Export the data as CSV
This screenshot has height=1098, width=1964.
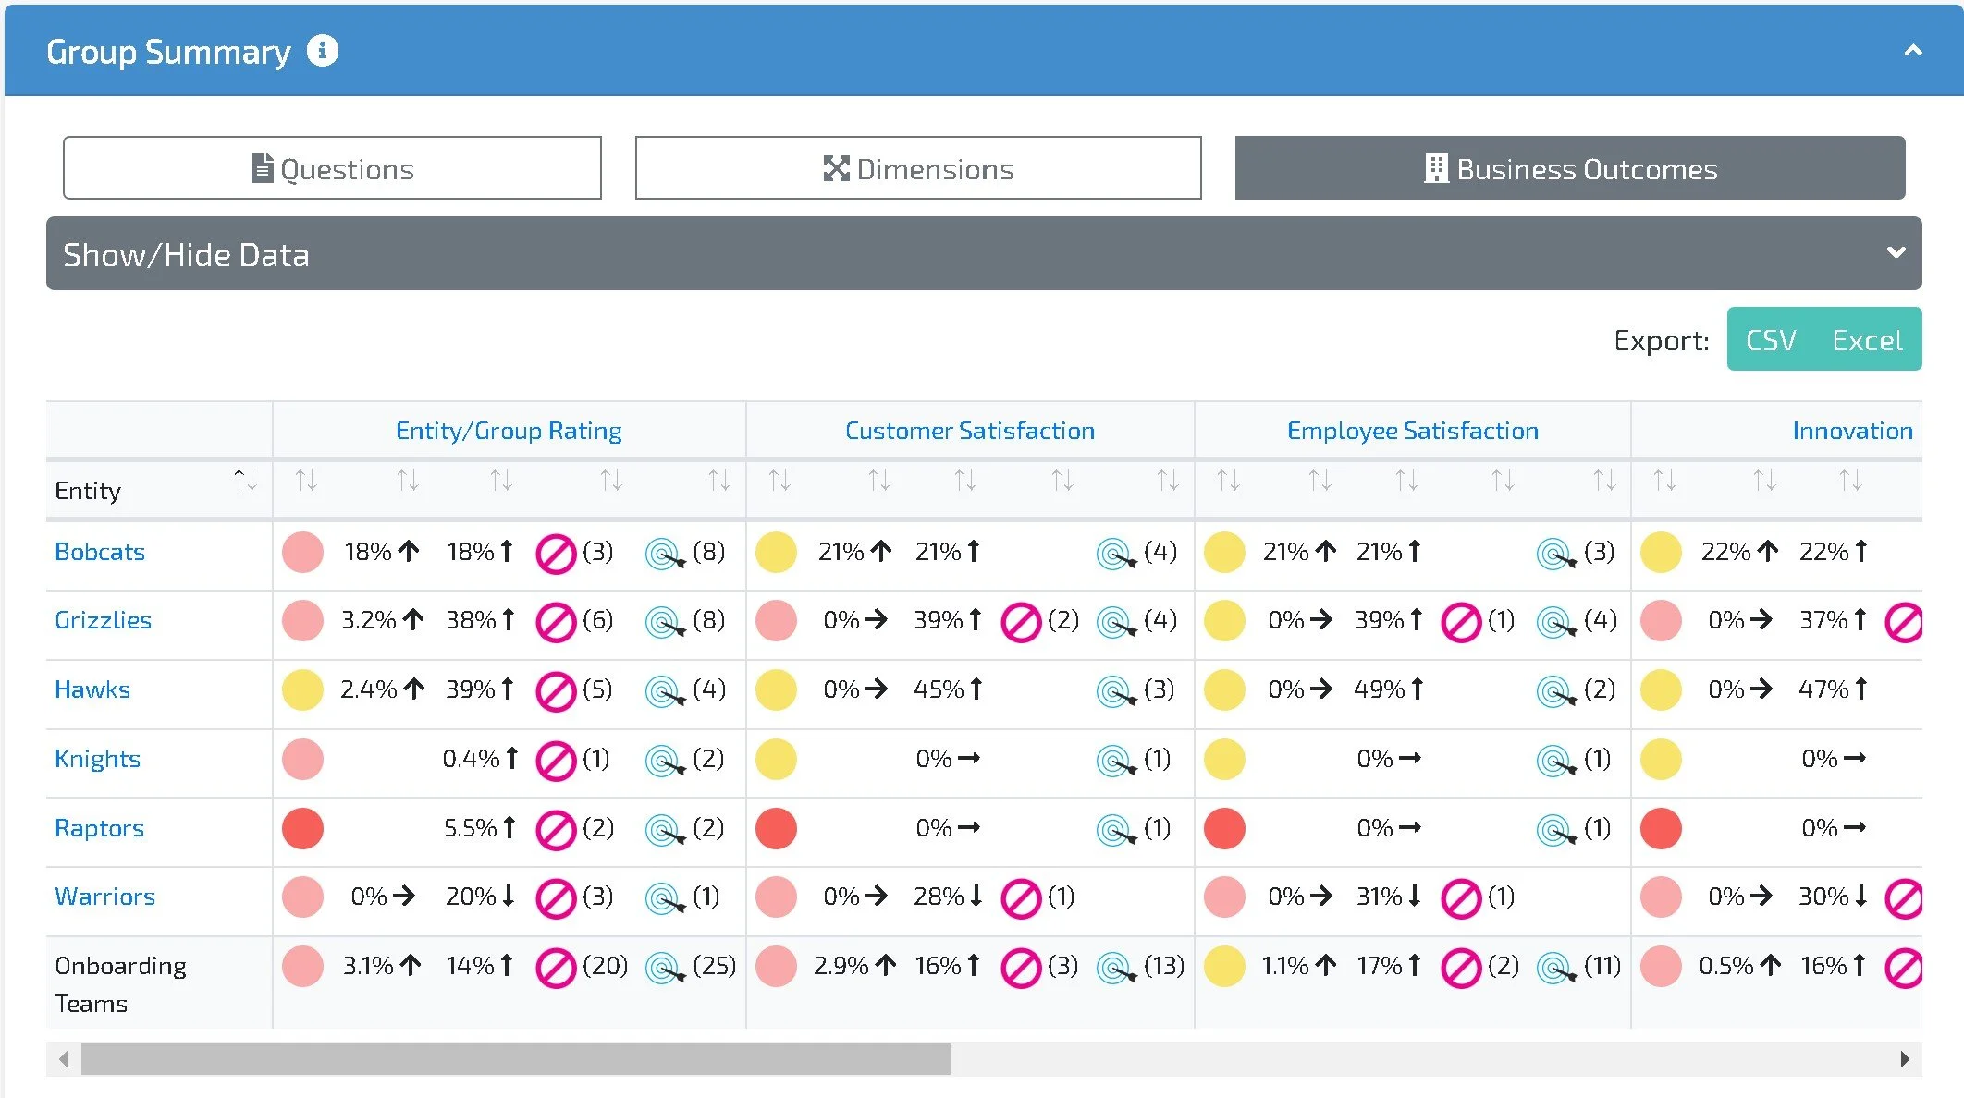coord(1769,339)
